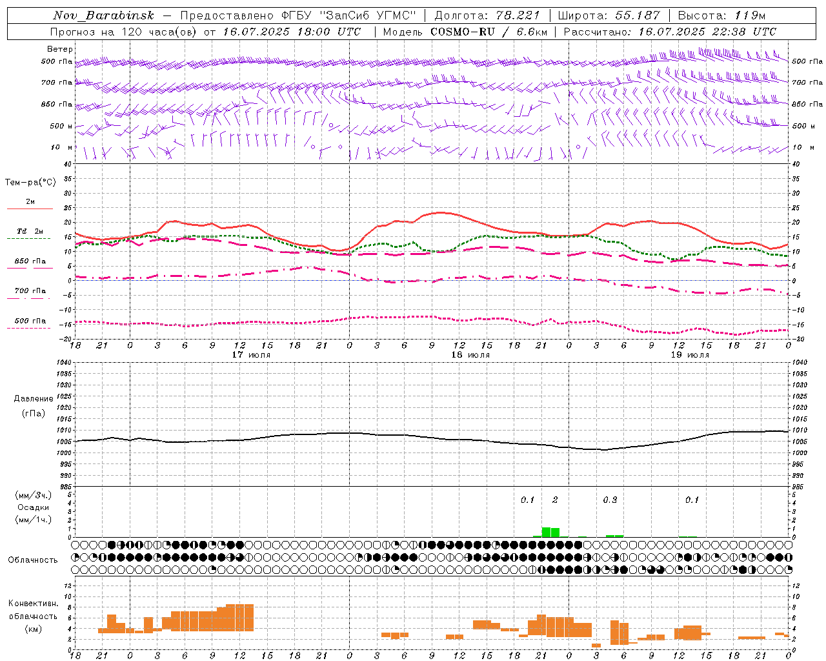This screenshot has width=826, height=661.
Task: Click the 500 гПа temperature legend entry
Action: point(30,321)
